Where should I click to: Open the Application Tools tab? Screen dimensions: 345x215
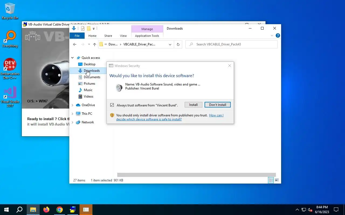pyautogui.click(x=147, y=36)
